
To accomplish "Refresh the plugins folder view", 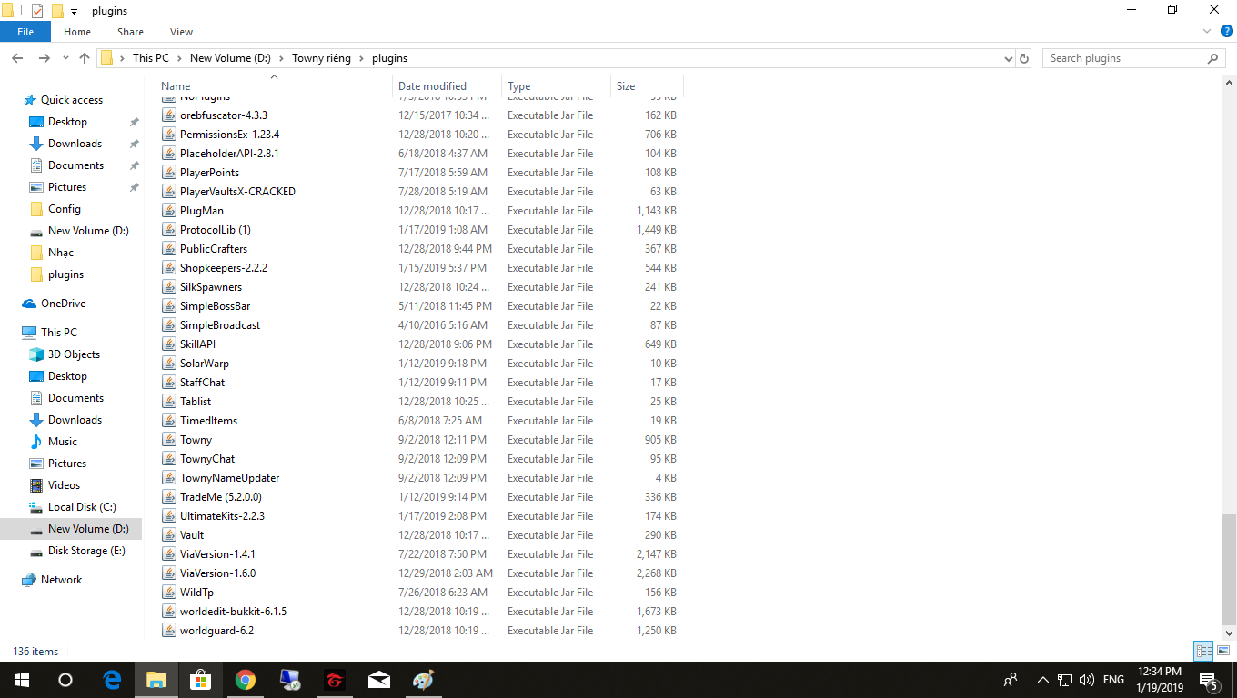I will pyautogui.click(x=1026, y=57).
